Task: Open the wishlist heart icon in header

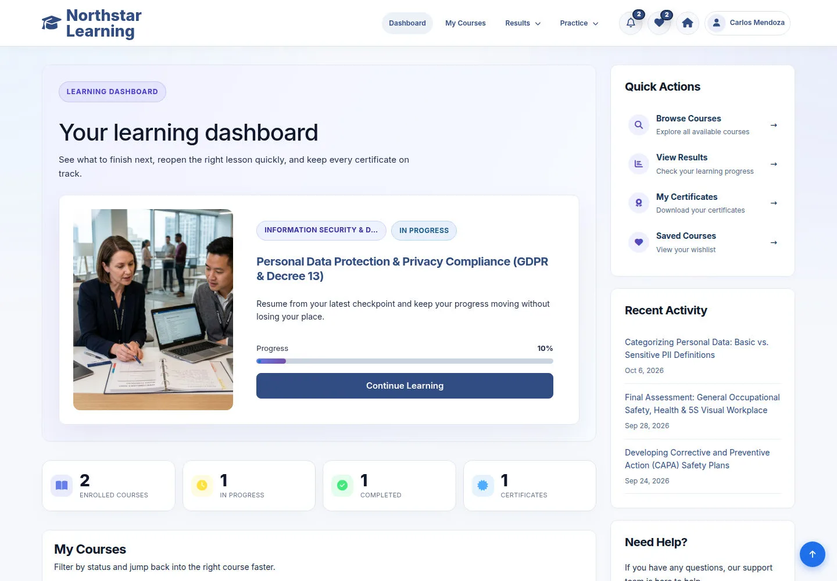Action: (x=659, y=23)
